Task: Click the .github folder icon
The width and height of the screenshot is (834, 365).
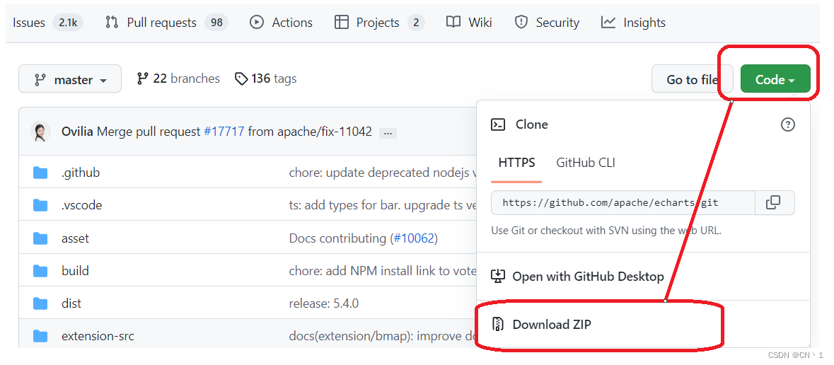Action: [40, 173]
